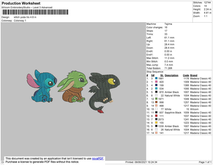Click the 'Code' column header
Image resolution: width=213 pixels, height=165 pixels.
coord(186,75)
